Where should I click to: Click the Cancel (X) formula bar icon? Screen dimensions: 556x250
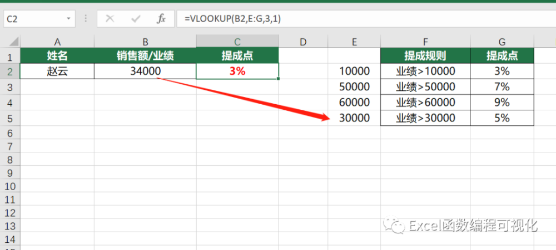click(x=110, y=19)
